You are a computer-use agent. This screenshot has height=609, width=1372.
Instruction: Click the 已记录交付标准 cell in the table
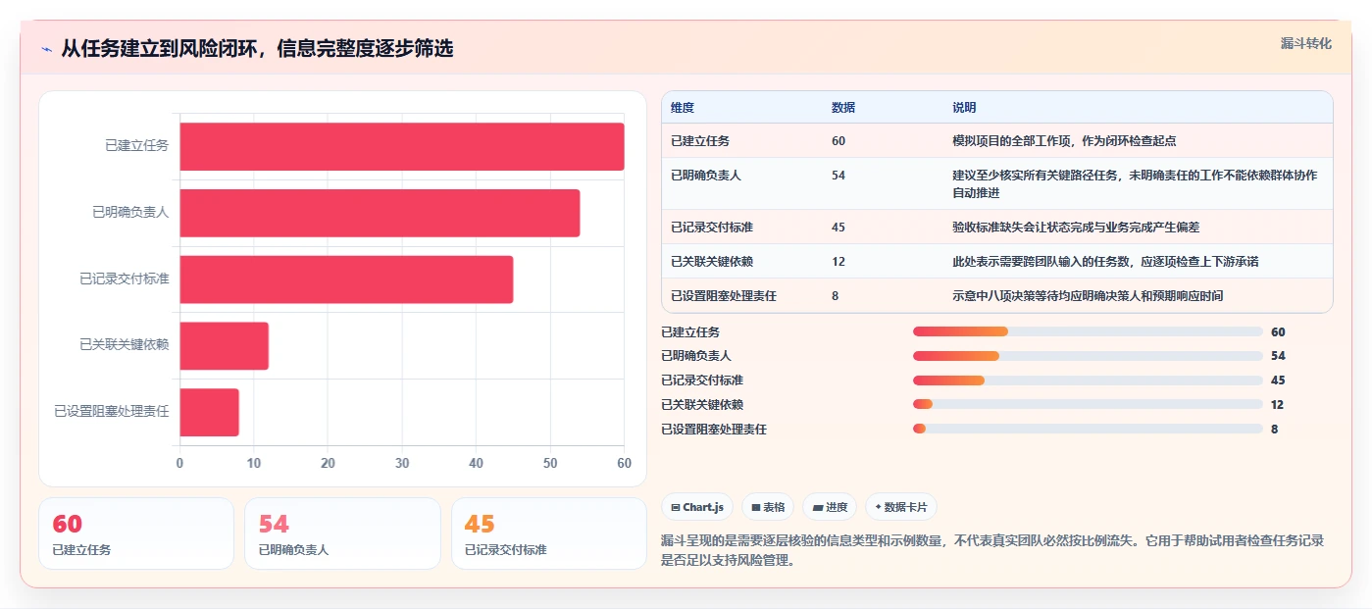click(712, 228)
